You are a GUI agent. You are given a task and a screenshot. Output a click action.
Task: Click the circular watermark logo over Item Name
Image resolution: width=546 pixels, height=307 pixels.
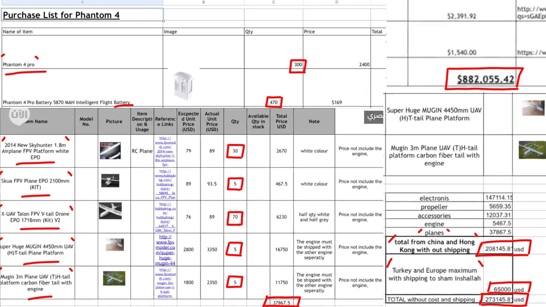click(x=19, y=115)
